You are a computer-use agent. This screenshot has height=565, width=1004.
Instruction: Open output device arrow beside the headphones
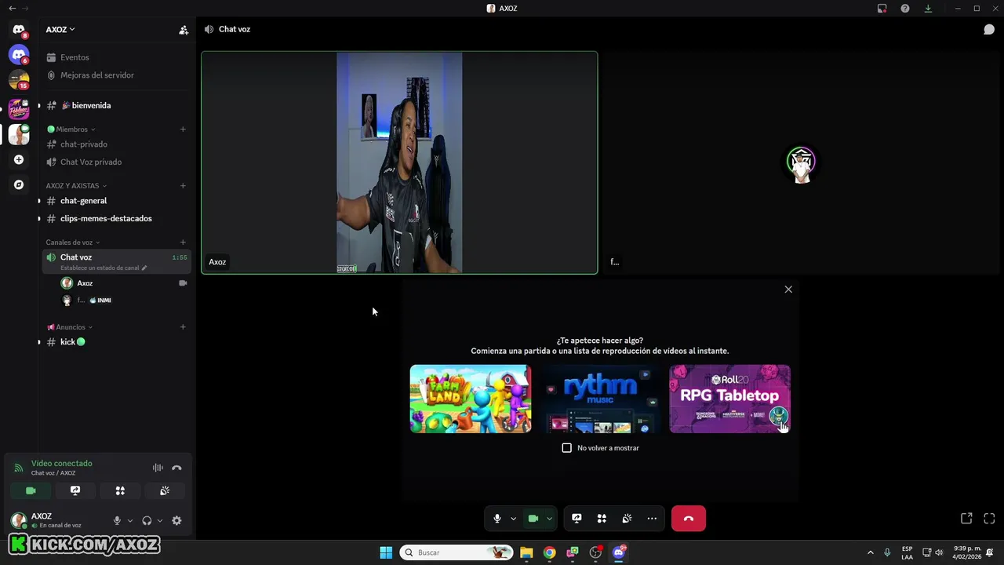pos(160,520)
